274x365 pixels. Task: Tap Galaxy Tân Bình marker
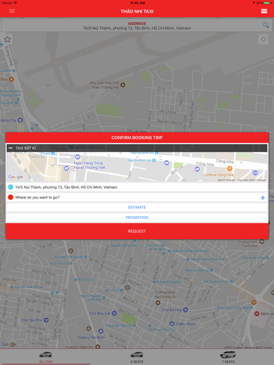click(101, 331)
